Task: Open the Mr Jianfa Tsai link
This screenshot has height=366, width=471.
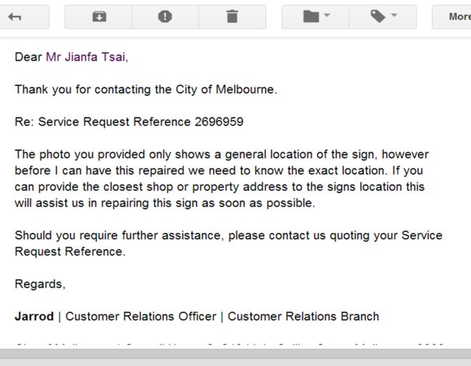Action: 85,57
